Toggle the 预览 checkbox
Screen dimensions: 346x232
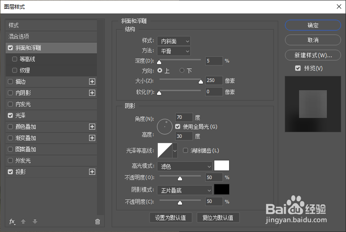[x=298, y=68]
